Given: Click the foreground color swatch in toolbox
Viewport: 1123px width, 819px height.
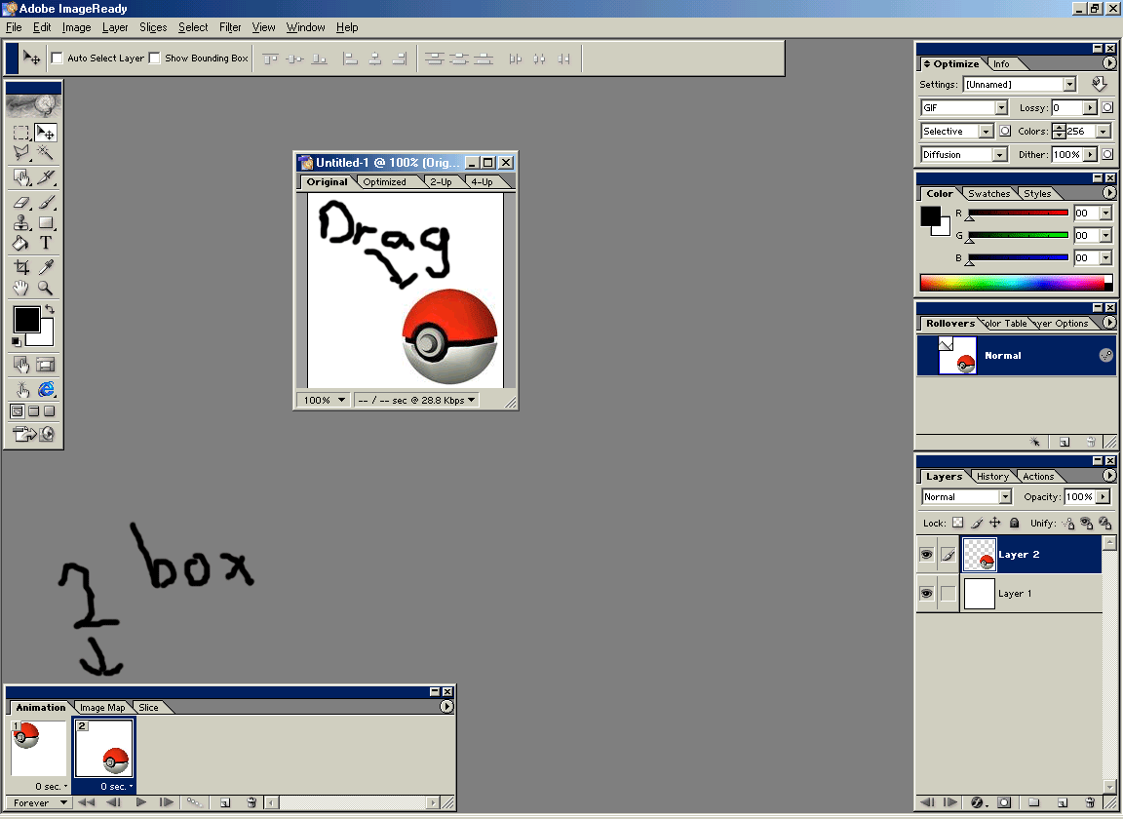Looking at the screenshot, I should (25, 320).
